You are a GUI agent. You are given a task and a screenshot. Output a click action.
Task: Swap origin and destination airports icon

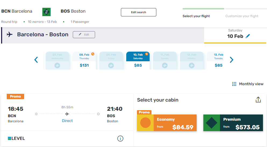[46, 12]
